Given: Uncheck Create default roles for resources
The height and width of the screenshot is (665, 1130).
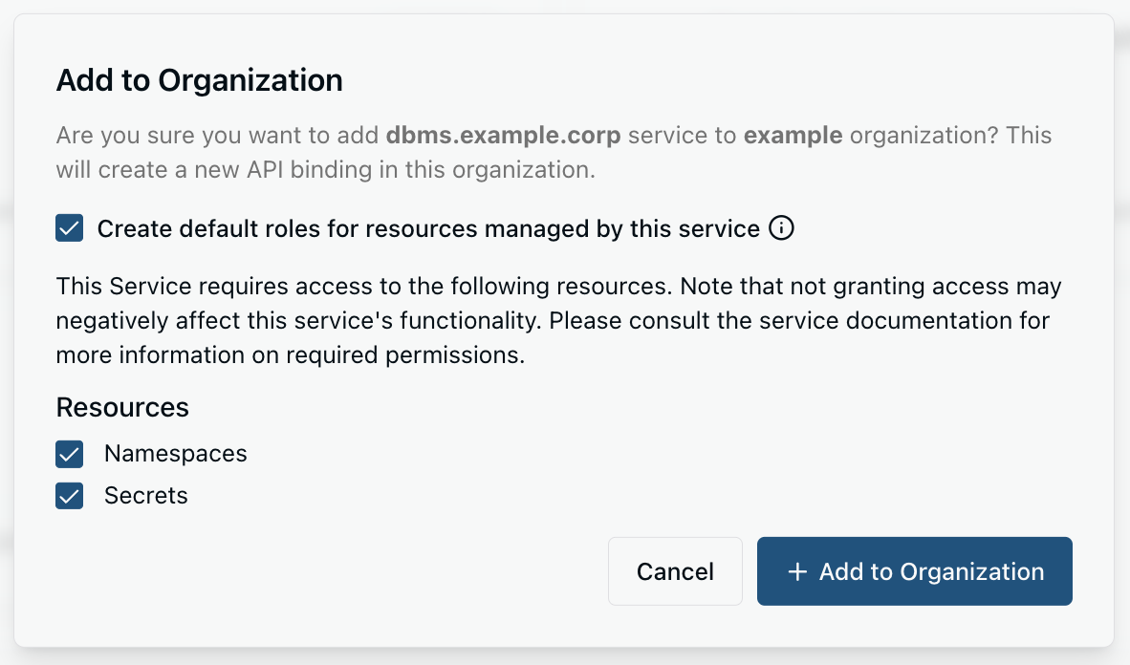Looking at the screenshot, I should 69,228.
